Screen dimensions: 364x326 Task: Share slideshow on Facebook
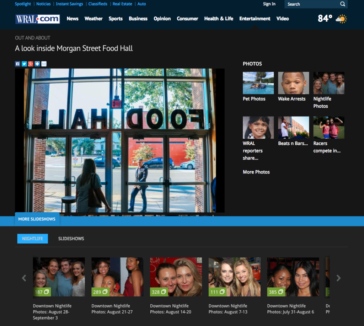(x=18, y=64)
